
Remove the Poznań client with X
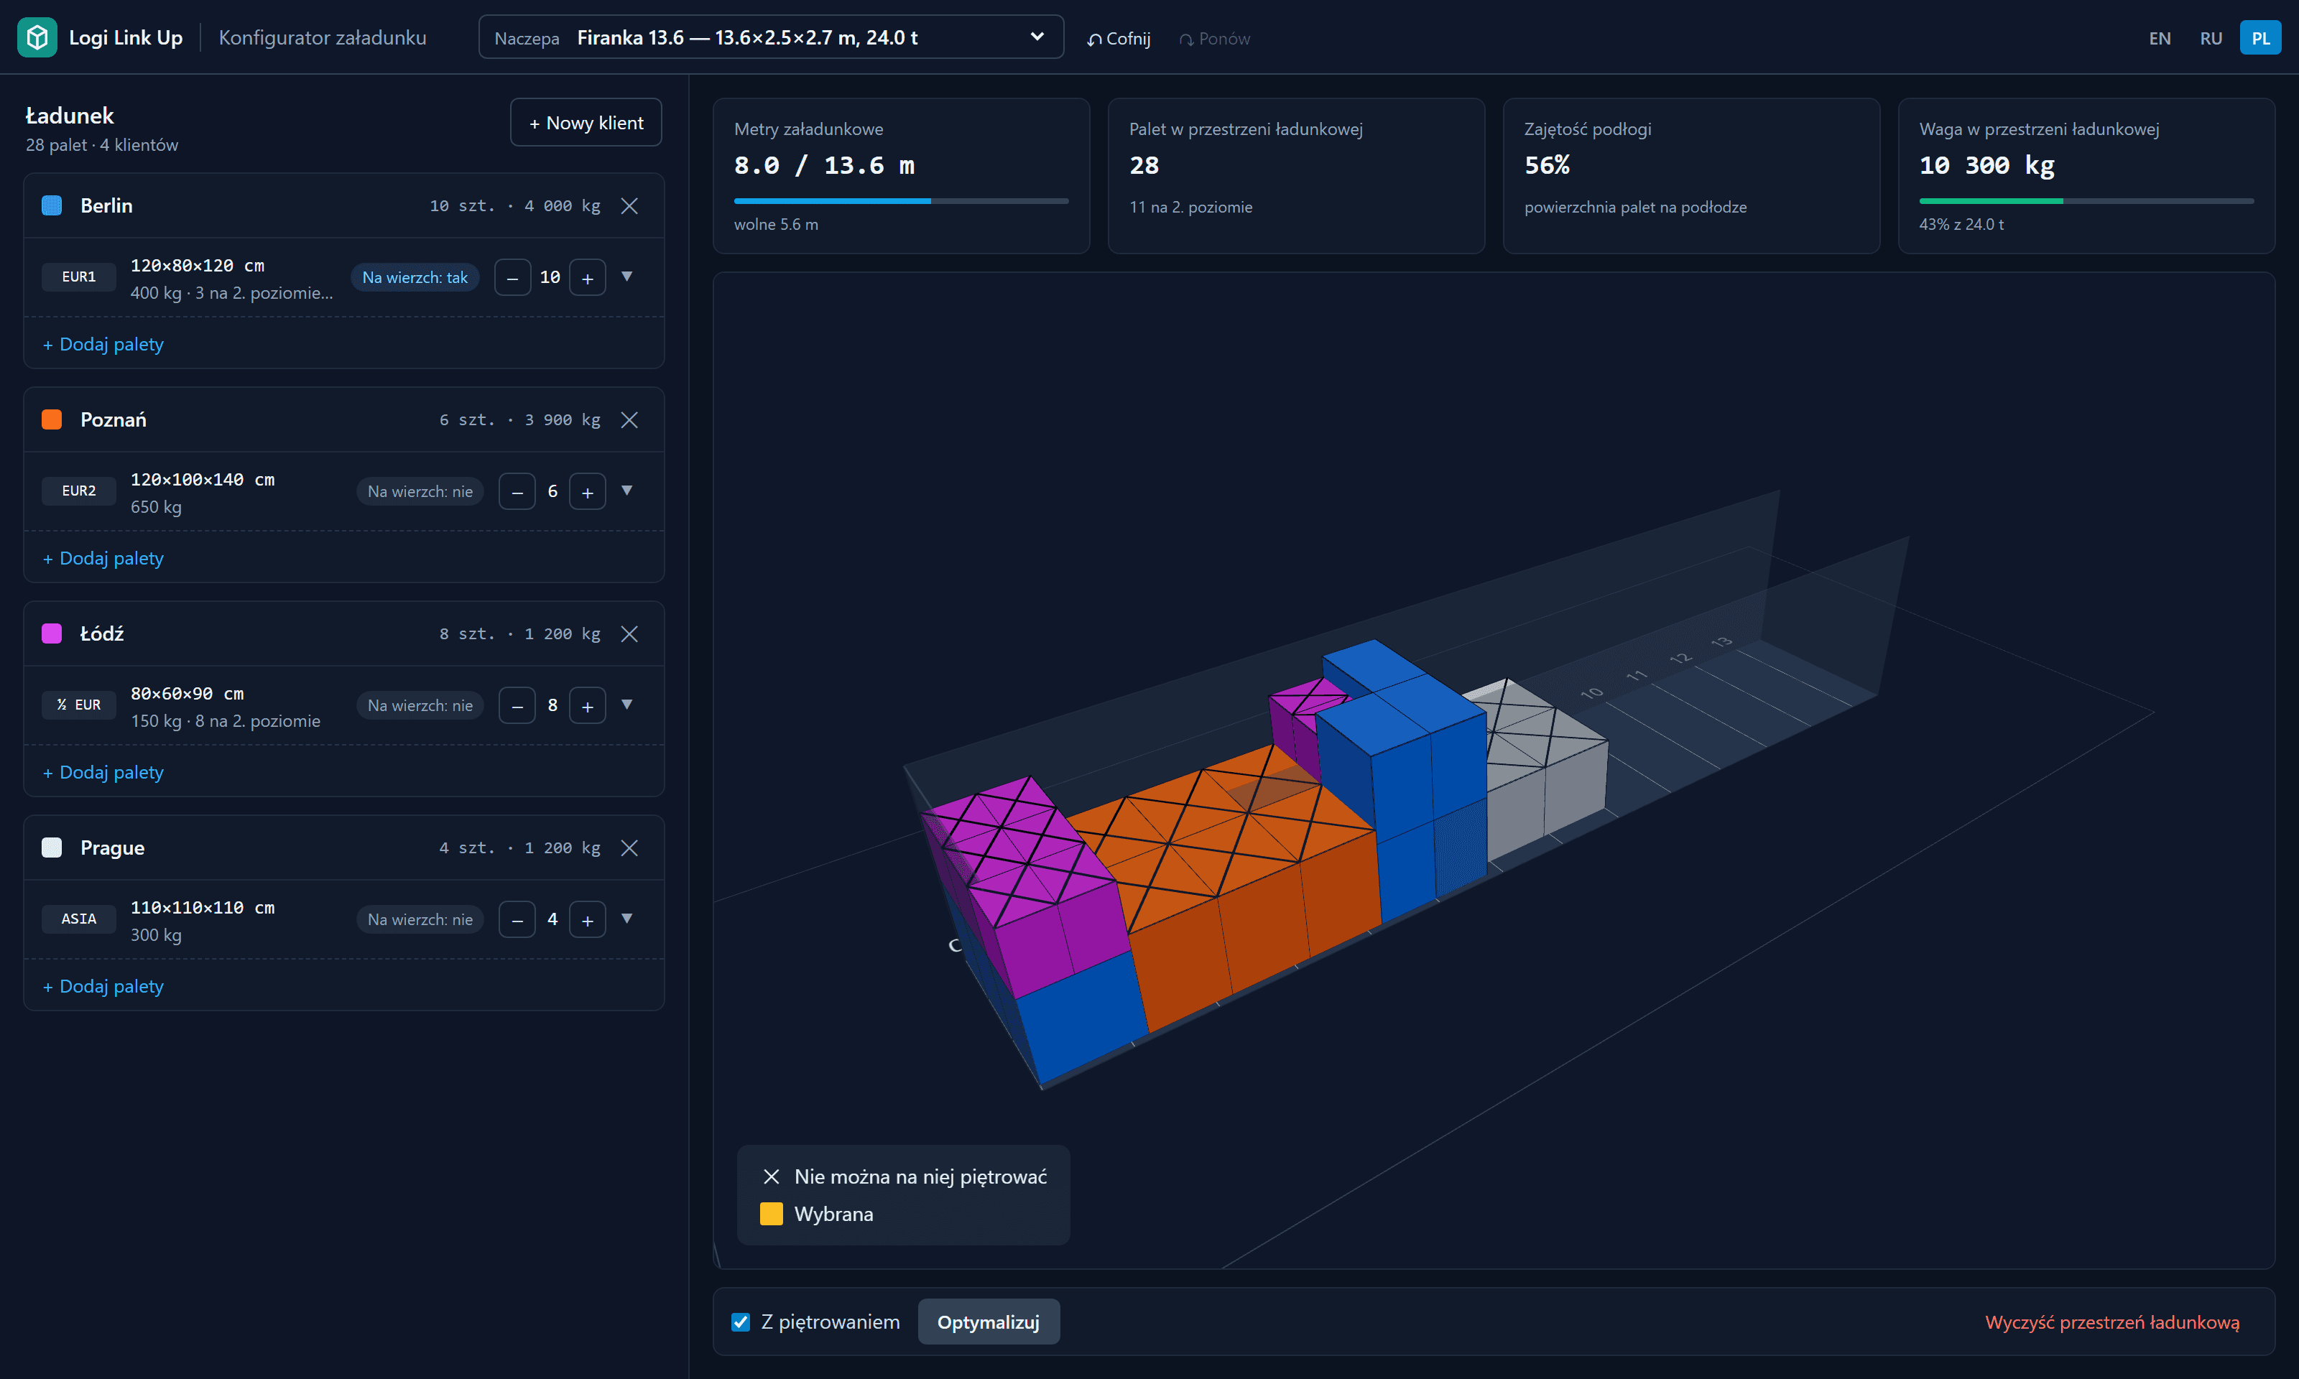(x=629, y=420)
